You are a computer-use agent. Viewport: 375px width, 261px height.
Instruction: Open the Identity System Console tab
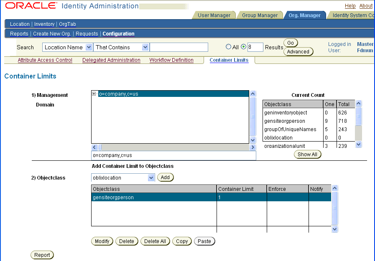pyautogui.click(x=351, y=15)
